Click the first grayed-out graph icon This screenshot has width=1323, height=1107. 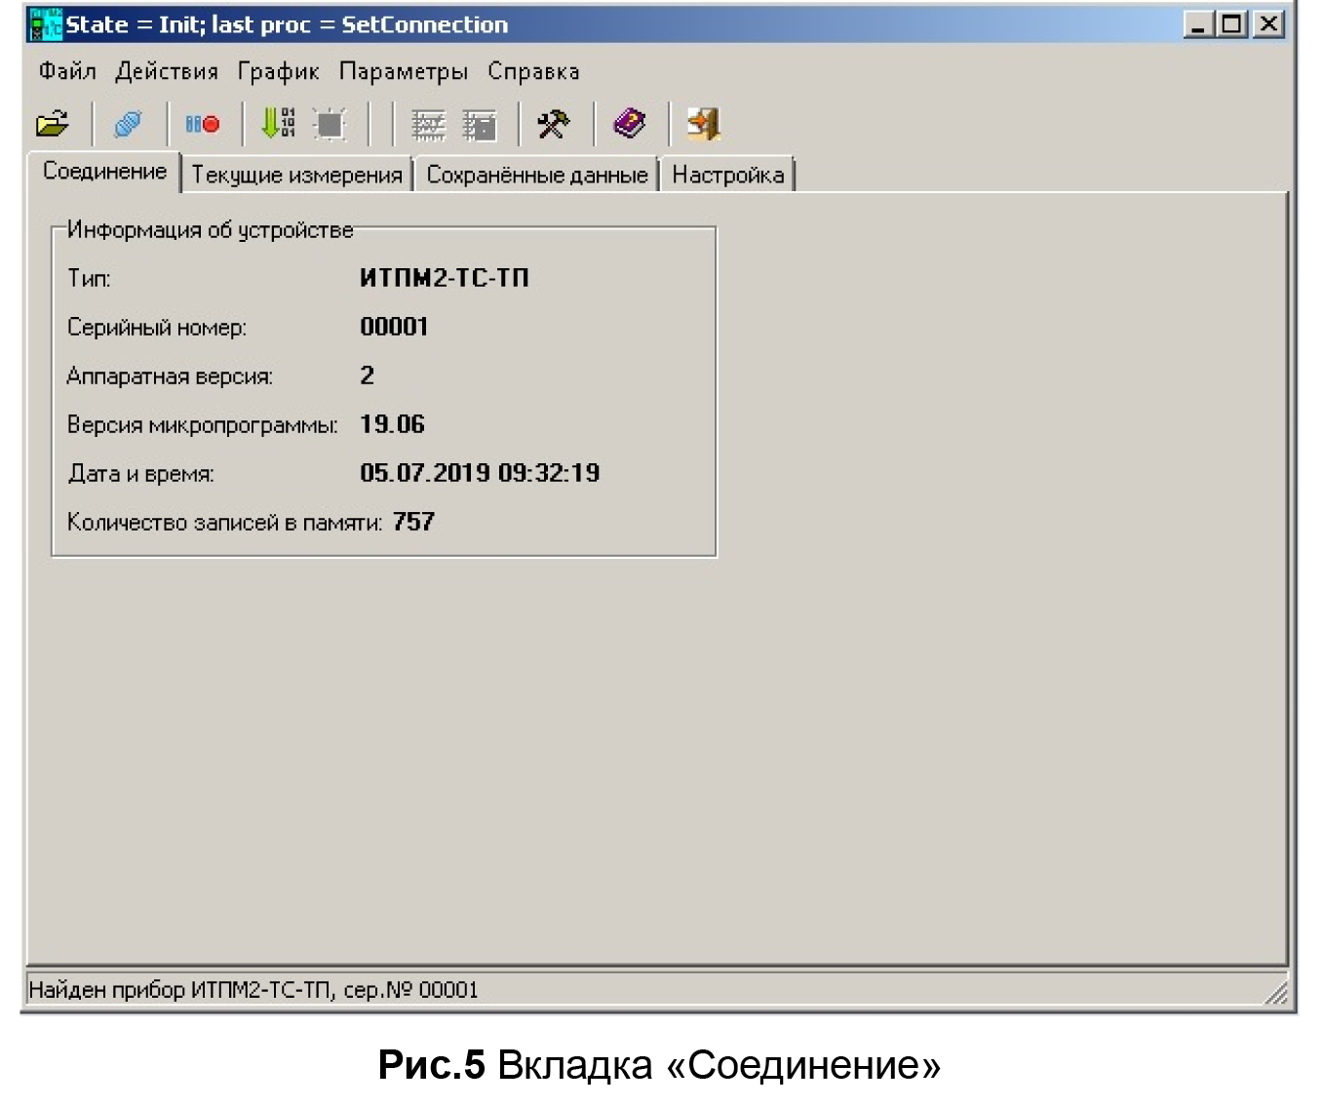pos(428,125)
